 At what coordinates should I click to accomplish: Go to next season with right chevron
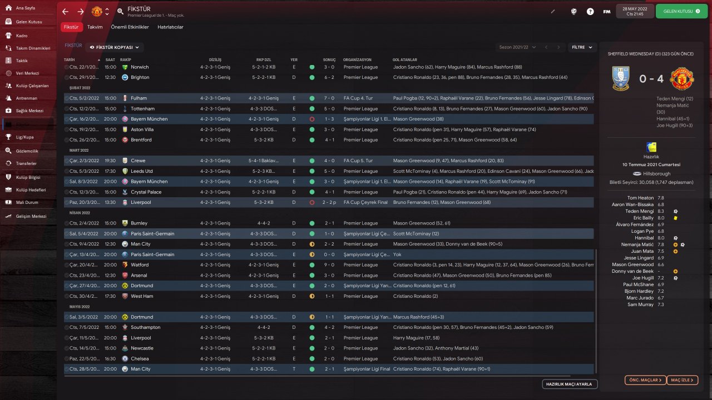click(558, 48)
